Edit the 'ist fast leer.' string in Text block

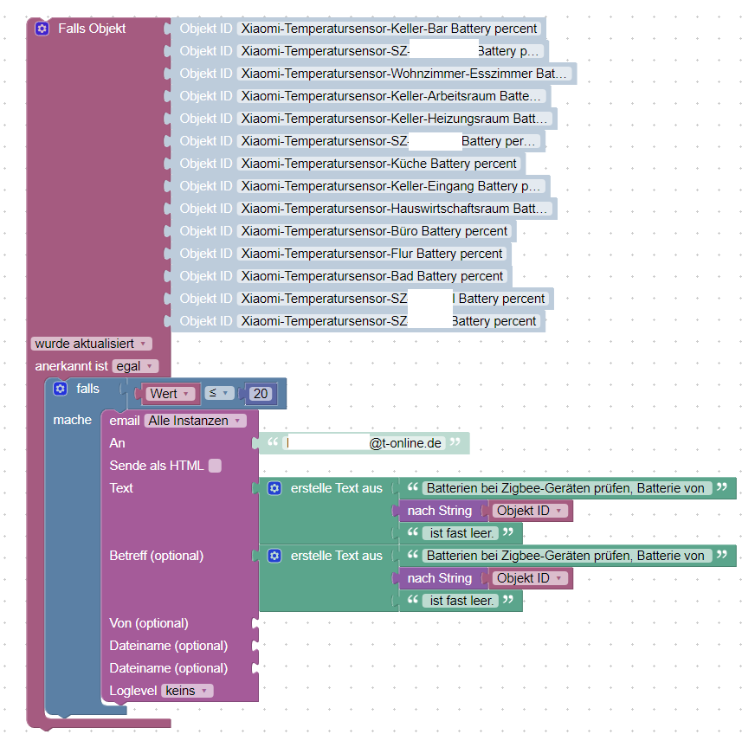[x=461, y=533]
